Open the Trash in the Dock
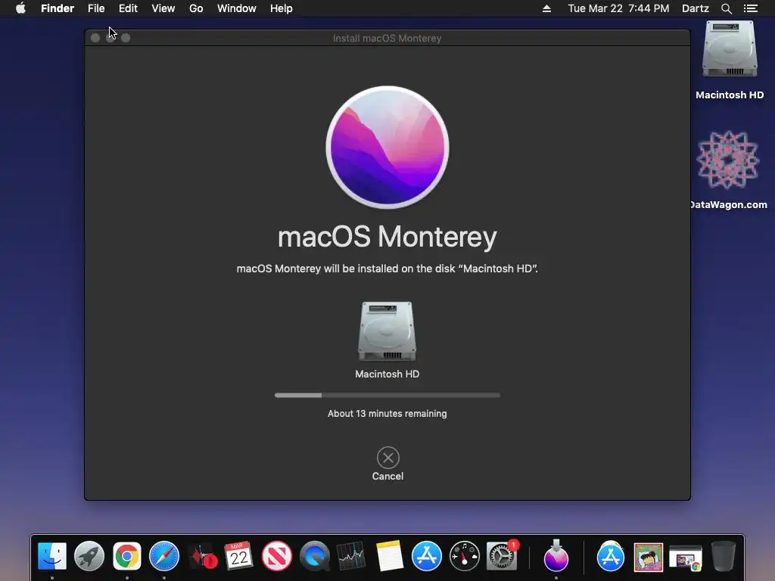The width and height of the screenshot is (775, 581). (x=723, y=556)
